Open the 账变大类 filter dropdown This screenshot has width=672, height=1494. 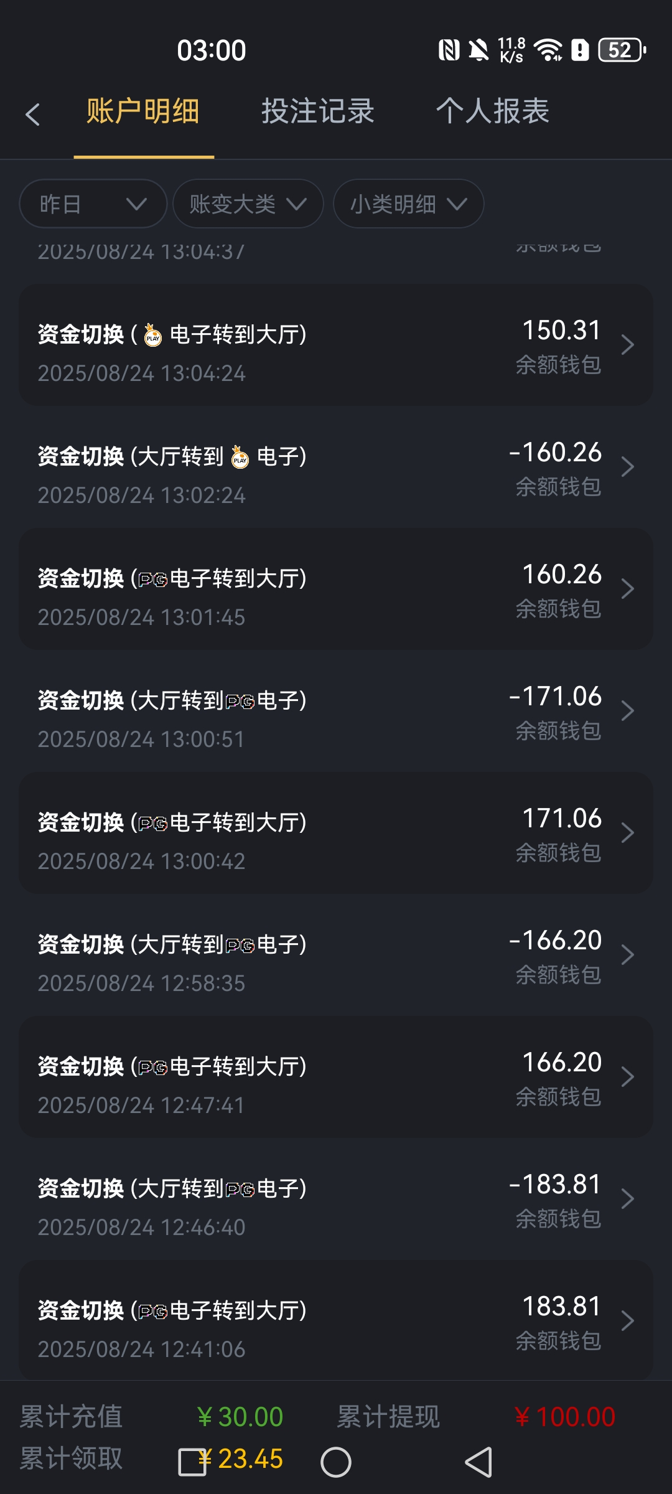pyautogui.click(x=248, y=204)
